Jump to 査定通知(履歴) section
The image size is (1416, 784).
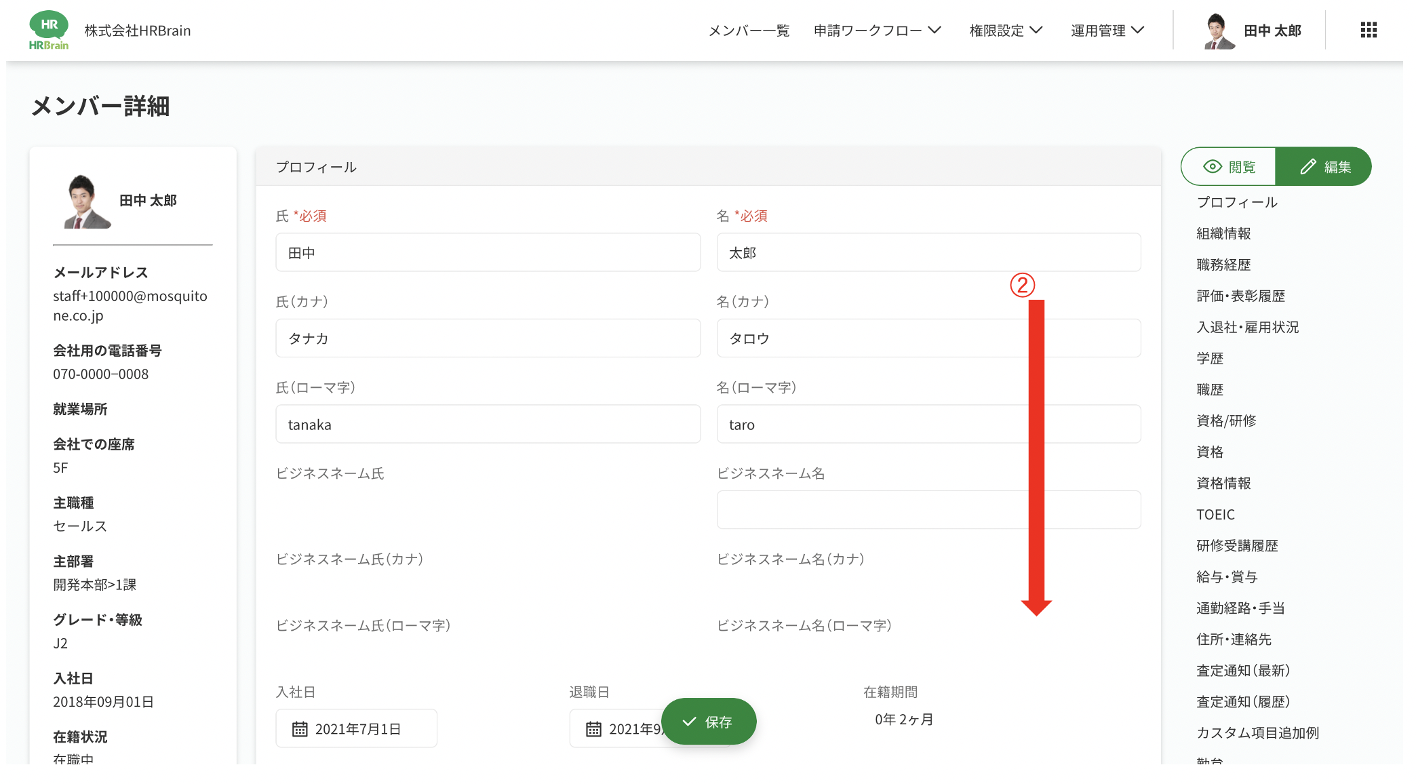pos(1243,701)
